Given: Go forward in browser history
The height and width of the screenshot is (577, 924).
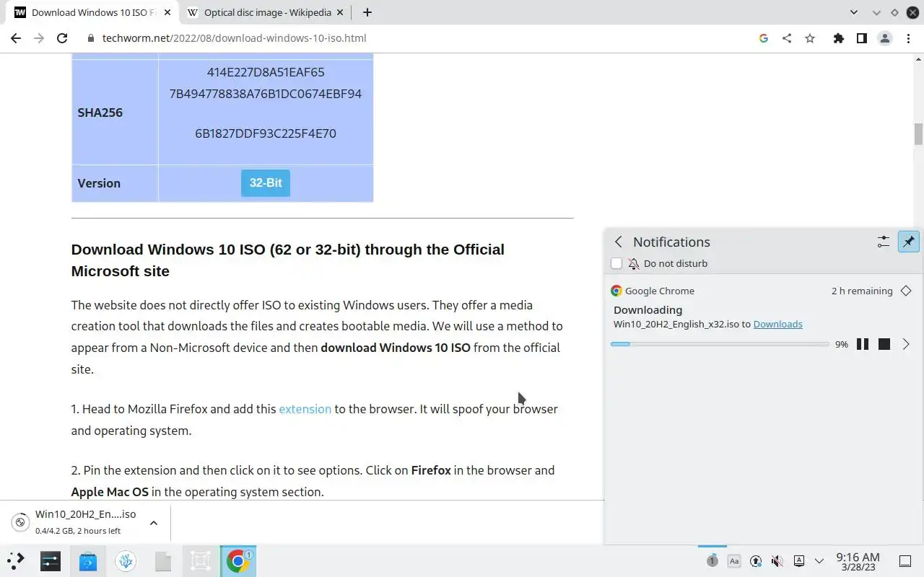Looking at the screenshot, I should click(39, 38).
